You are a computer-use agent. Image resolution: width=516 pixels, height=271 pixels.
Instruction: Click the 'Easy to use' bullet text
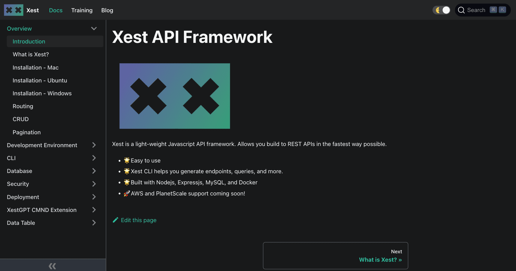click(145, 160)
